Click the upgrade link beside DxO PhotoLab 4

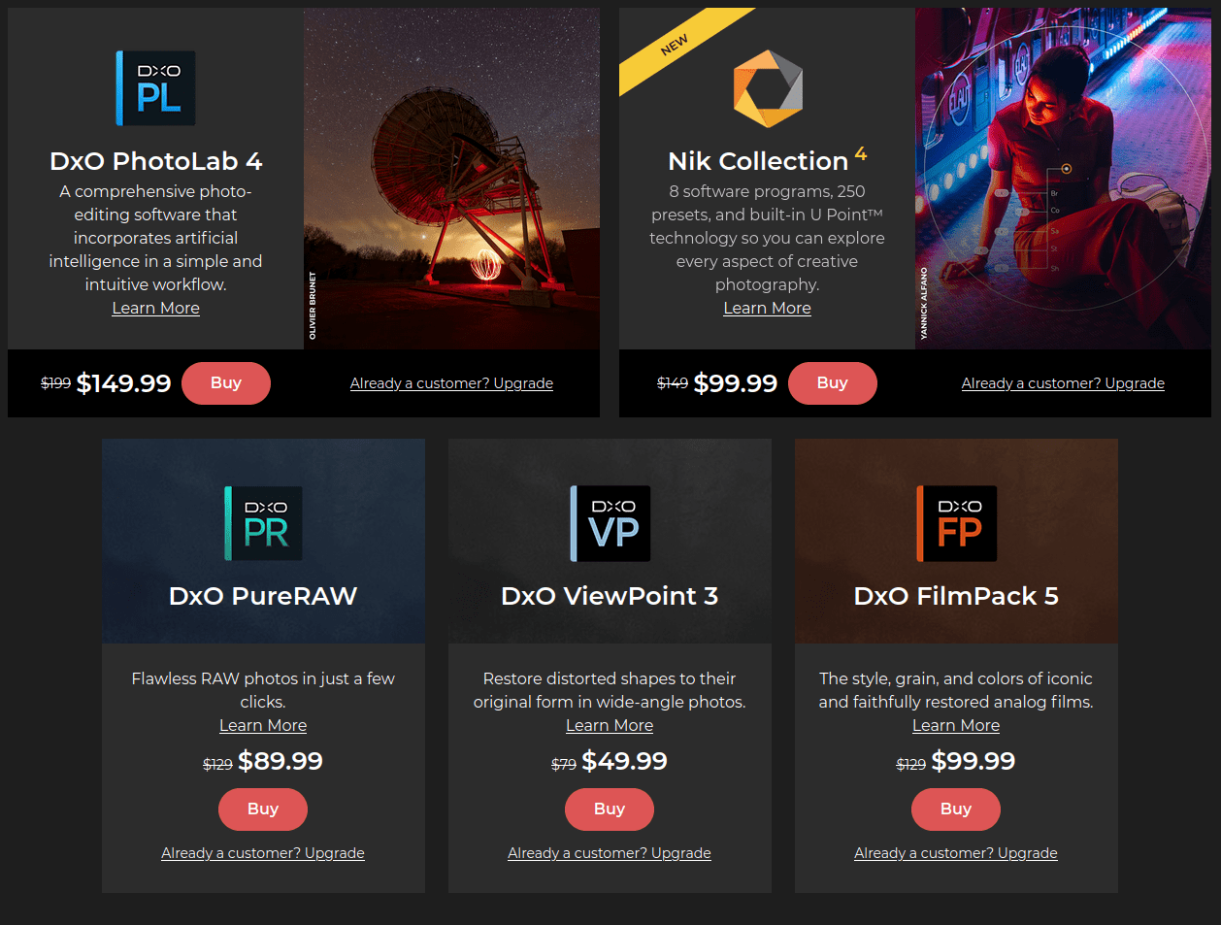click(x=451, y=382)
